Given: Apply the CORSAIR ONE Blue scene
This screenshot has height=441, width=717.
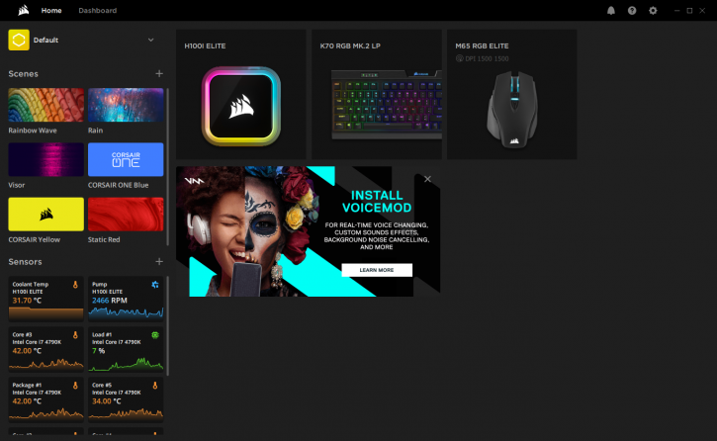Looking at the screenshot, I should pos(126,159).
